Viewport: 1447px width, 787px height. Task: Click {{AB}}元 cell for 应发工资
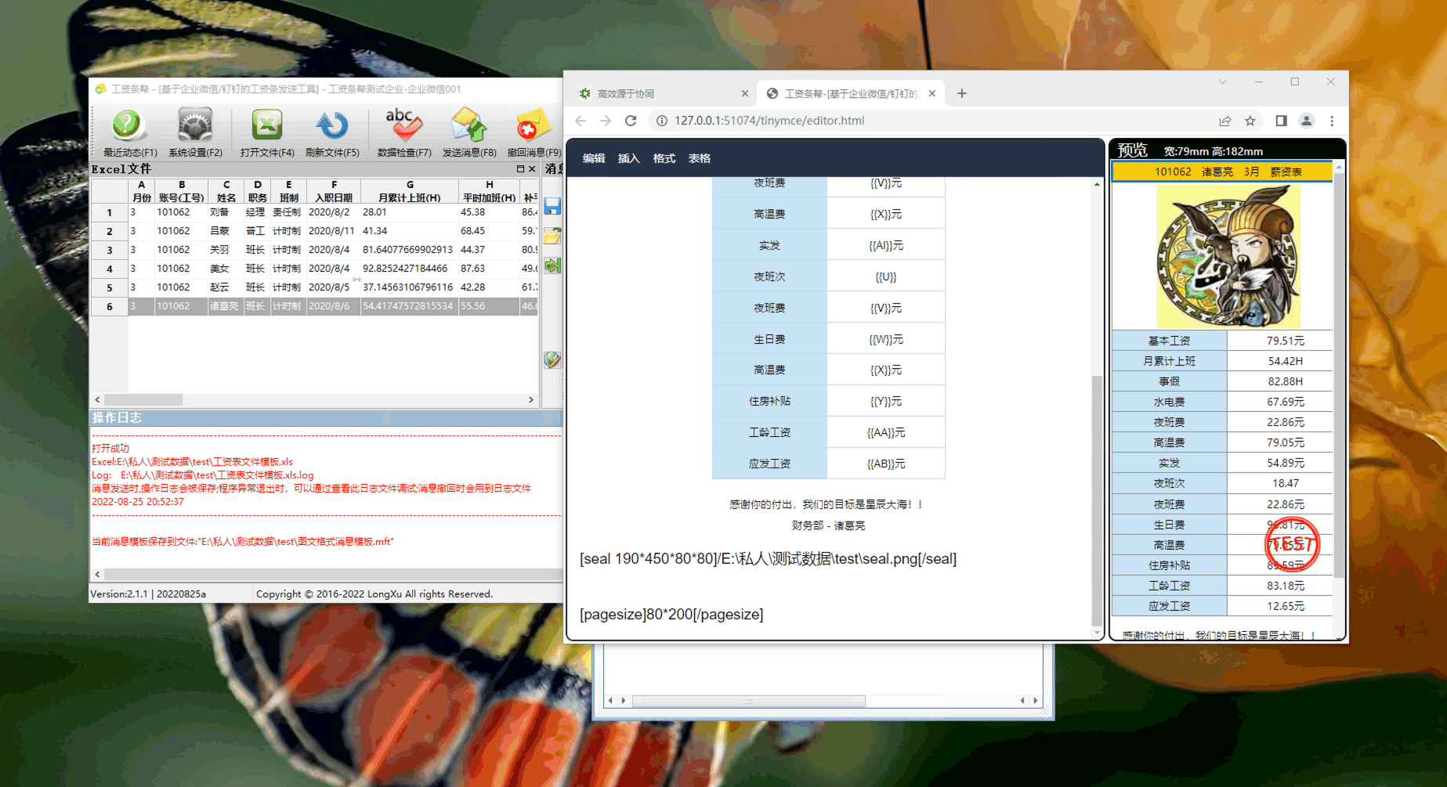[x=886, y=464]
